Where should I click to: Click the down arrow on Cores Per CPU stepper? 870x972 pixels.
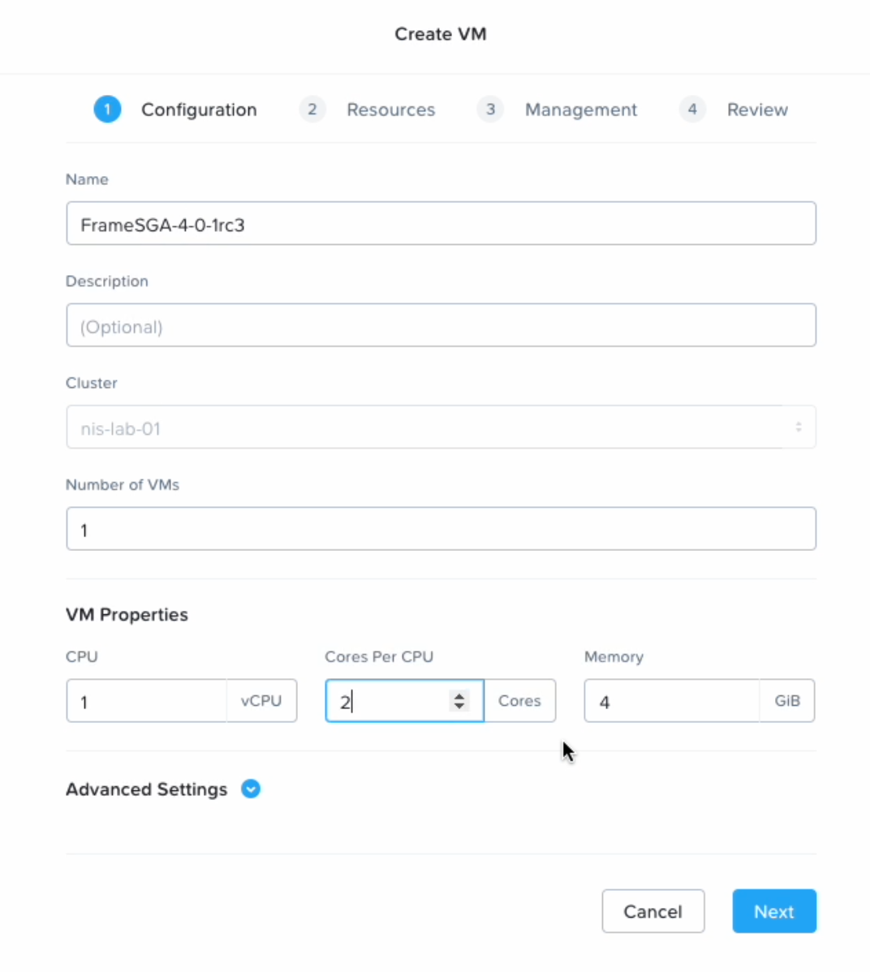click(x=459, y=707)
